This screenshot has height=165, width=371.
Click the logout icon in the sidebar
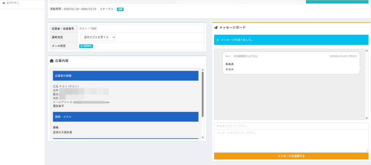4,3
